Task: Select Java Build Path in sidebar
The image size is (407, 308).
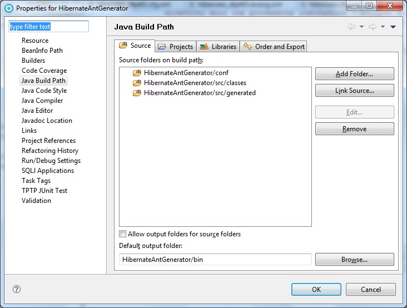Action: (43, 81)
